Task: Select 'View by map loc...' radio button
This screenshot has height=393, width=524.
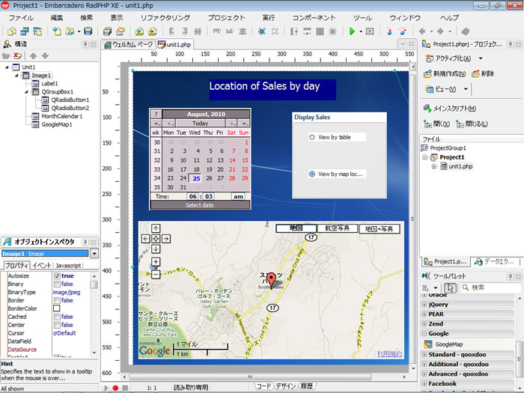Action: tap(311, 174)
